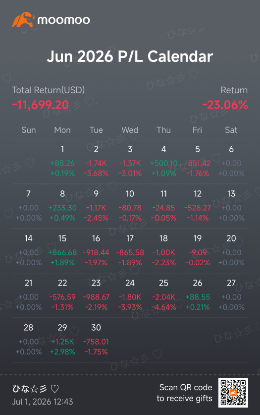This screenshot has height=415, width=260.
Task: Click the small moomoo icon inside QR code
Action: tap(233, 393)
